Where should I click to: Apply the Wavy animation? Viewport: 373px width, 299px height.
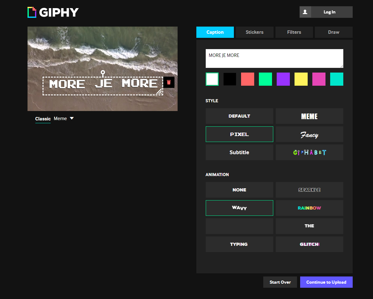click(x=239, y=208)
